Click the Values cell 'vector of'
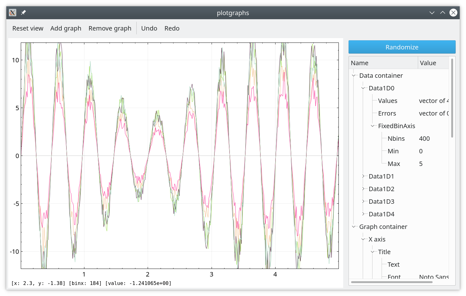This screenshot has width=466, height=296. (434, 101)
